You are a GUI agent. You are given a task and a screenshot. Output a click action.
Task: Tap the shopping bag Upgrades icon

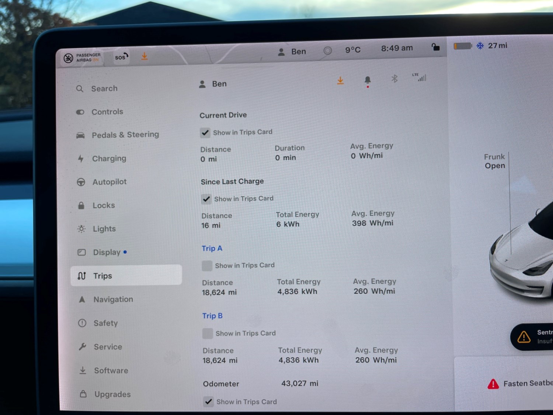(83, 394)
